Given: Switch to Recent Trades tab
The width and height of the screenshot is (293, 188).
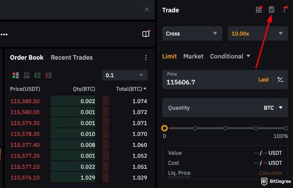Looking at the screenshot, I should coord(72,58).
